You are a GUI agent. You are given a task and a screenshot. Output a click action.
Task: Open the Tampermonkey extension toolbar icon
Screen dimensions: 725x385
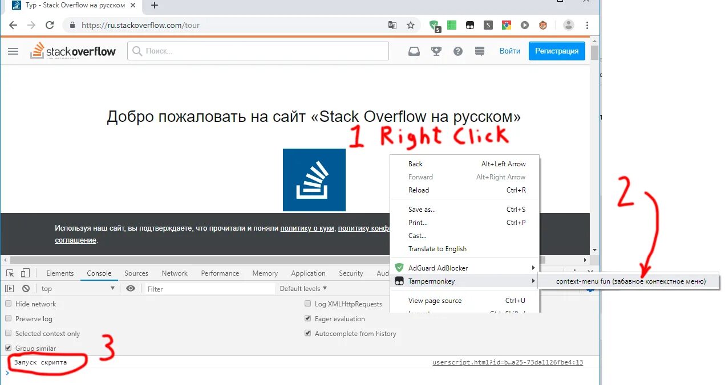[x=470, y=25]
